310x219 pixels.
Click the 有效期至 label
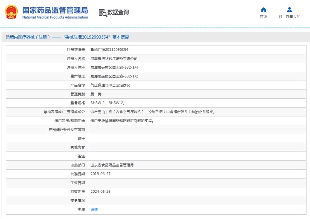[78, 192]
